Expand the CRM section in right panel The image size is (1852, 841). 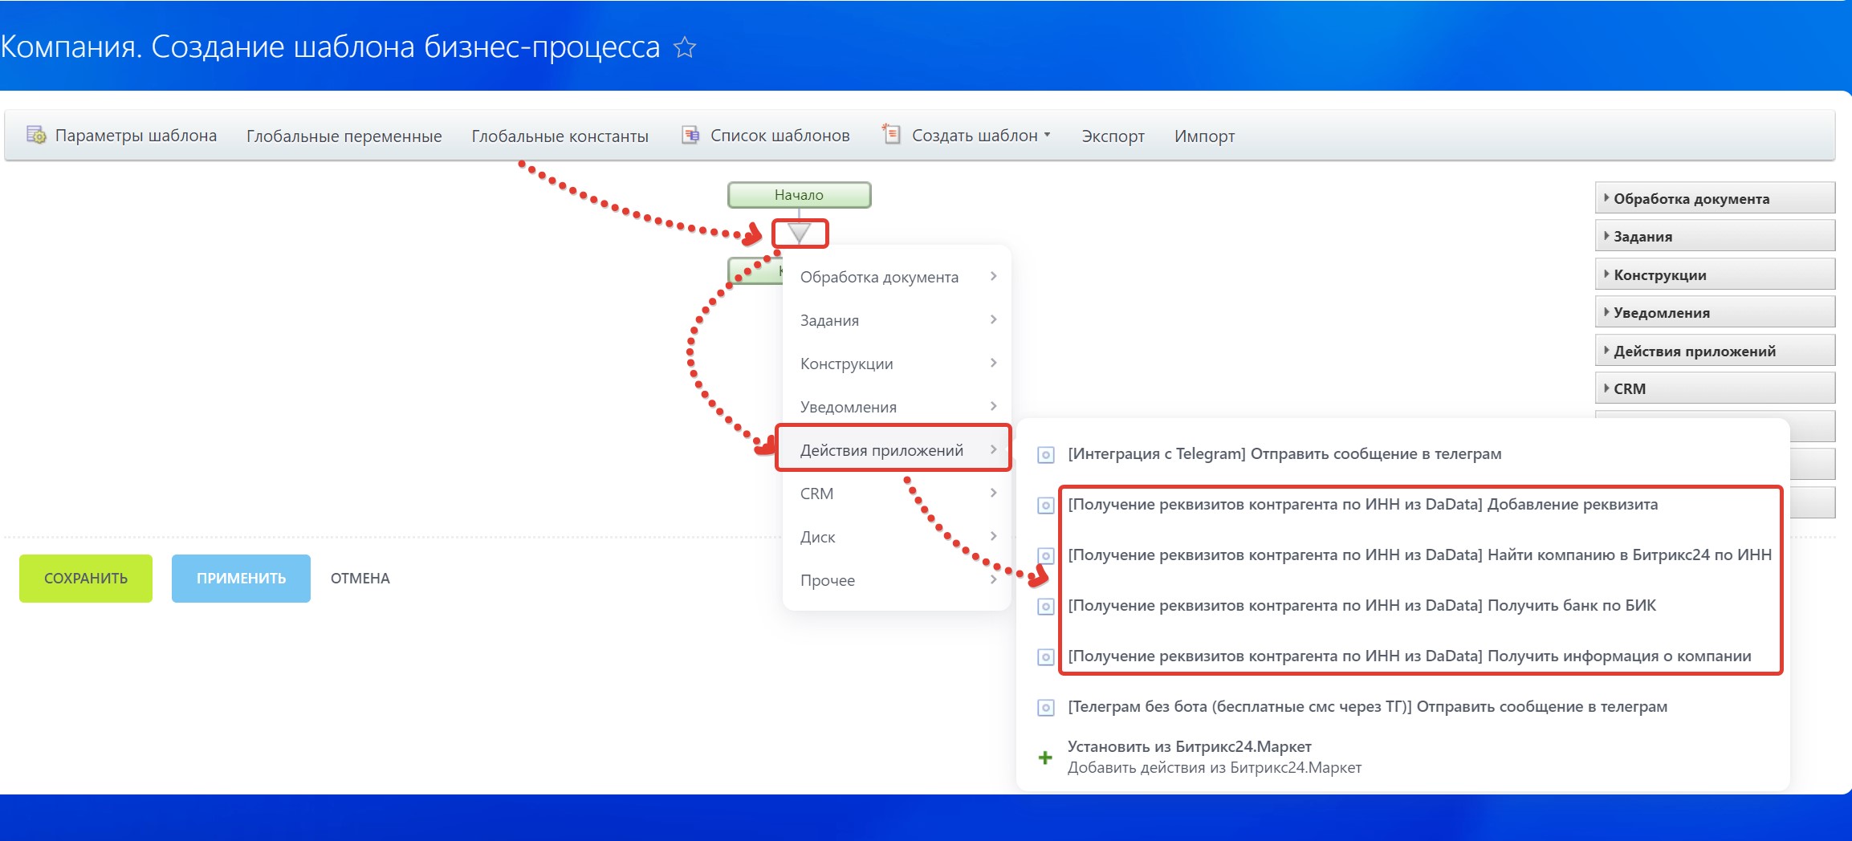tap(1714, 388)
